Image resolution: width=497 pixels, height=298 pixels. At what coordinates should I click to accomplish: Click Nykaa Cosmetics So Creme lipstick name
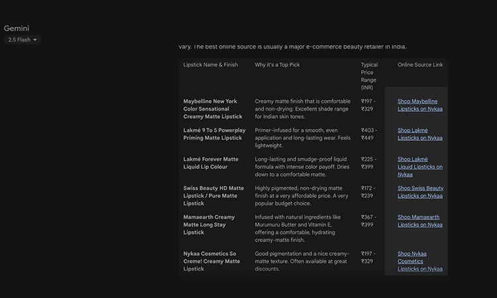pos(211,261)
